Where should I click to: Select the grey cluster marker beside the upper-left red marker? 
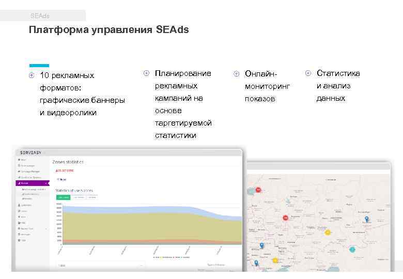click(x=251, y=191)
